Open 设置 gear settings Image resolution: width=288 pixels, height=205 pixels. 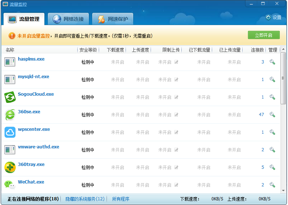click(x=273, y=18)
